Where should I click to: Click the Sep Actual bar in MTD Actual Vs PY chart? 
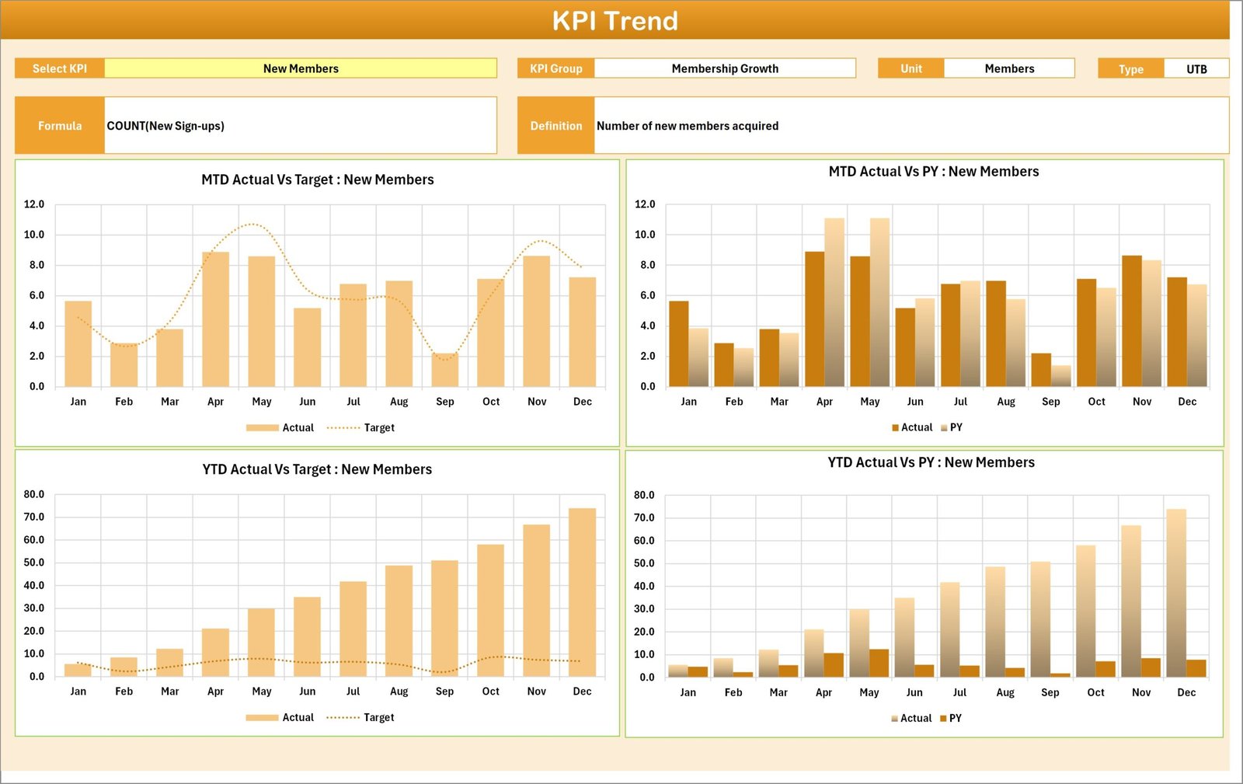tap(1041, 370)
